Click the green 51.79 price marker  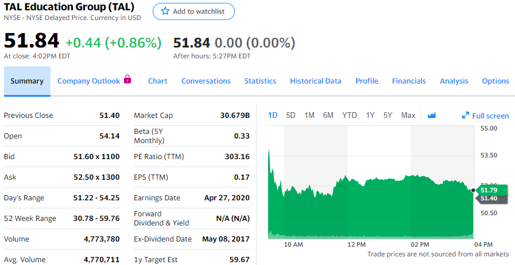(490, 189)
